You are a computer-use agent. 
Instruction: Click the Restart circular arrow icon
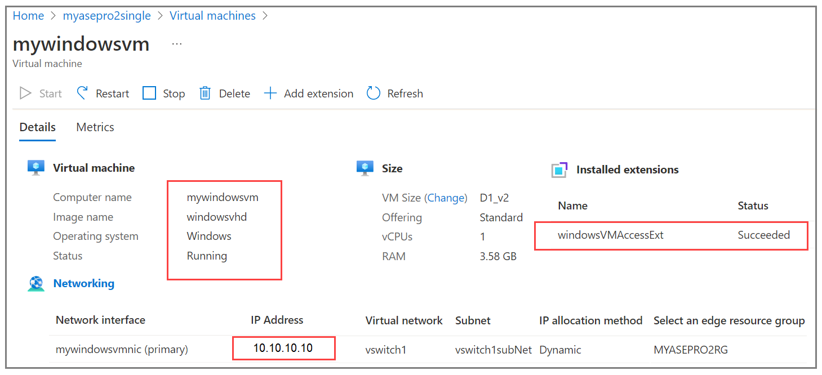click(82, 92)
